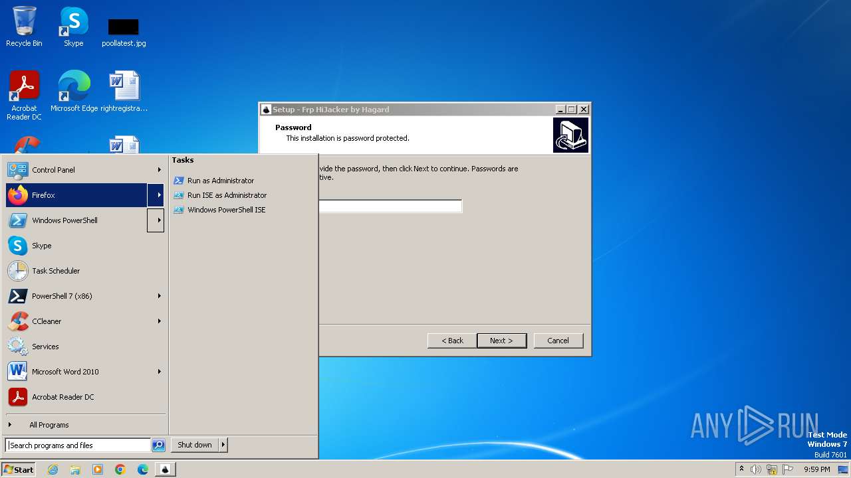Expand the Windows PowerShell jump list arrow
Screen dimensions: 851x478
156,220
